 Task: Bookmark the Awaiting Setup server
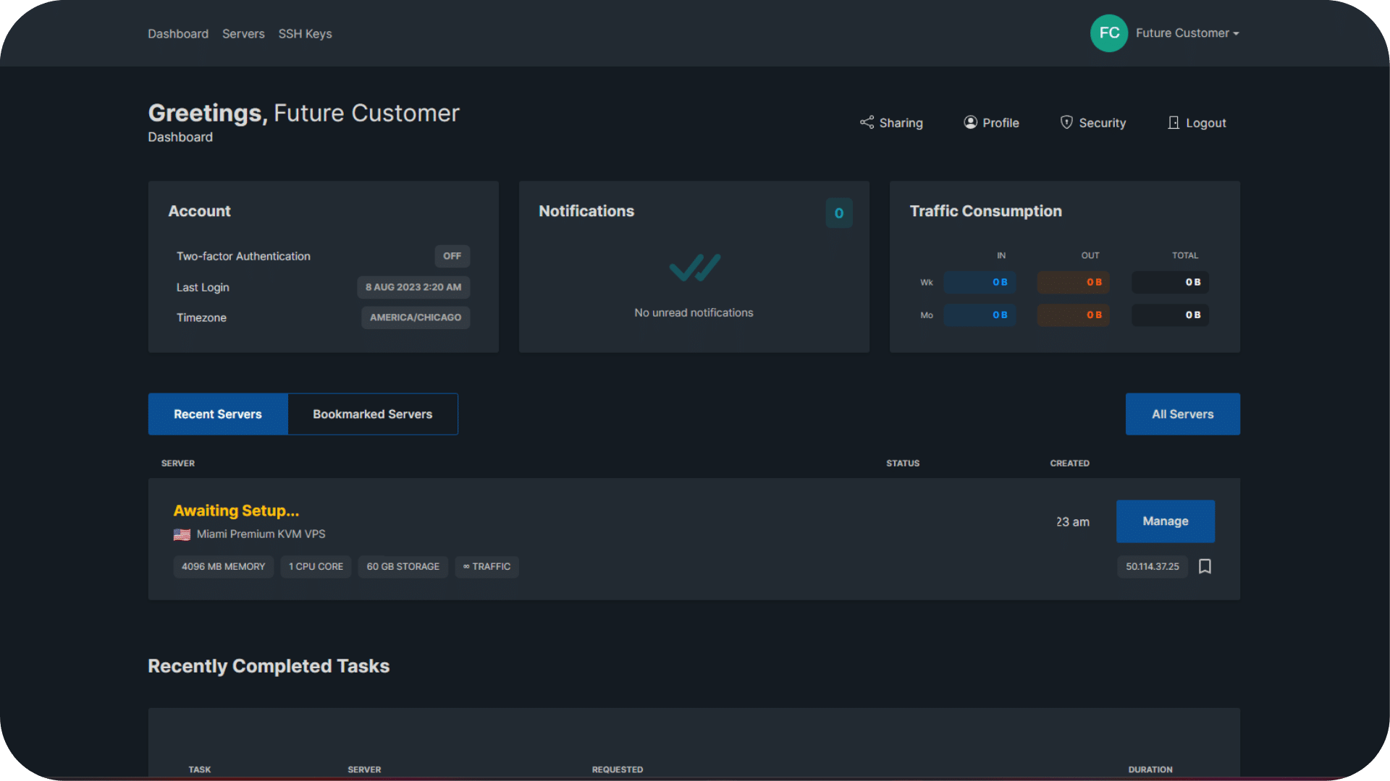(1205, 567)
